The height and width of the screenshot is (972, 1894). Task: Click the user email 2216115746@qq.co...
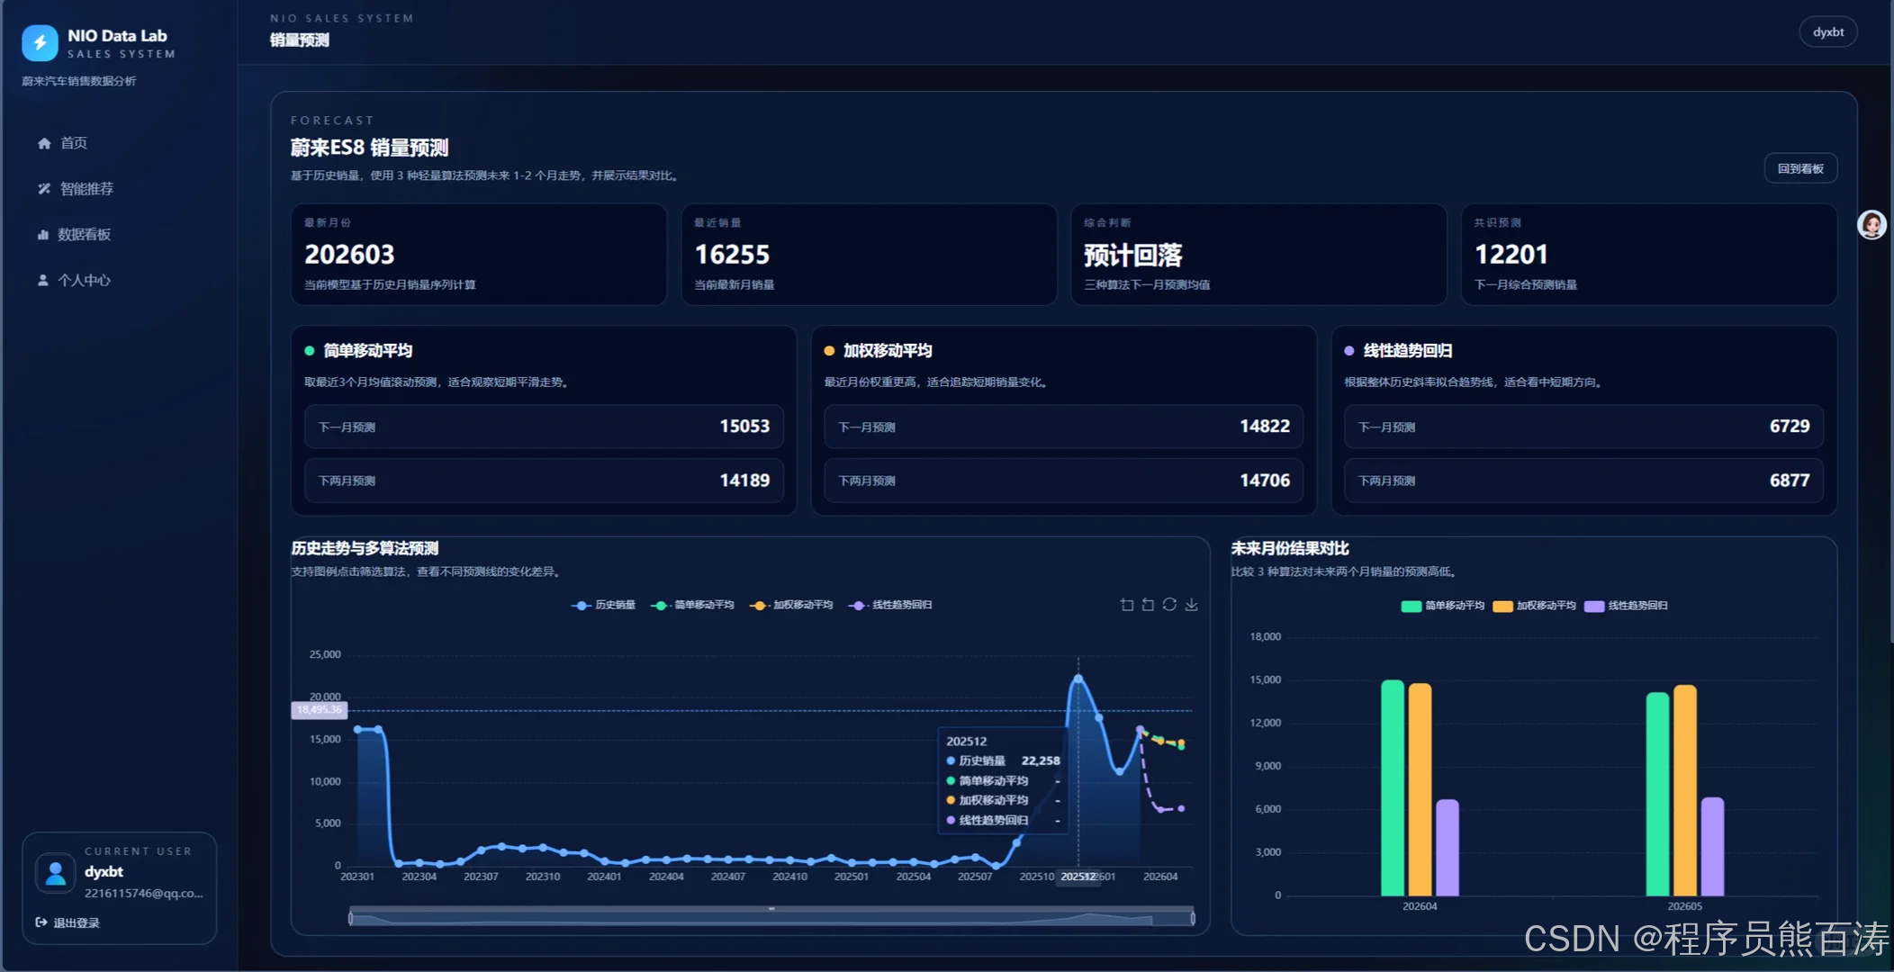pyautogui.click(x=144, y=894)
